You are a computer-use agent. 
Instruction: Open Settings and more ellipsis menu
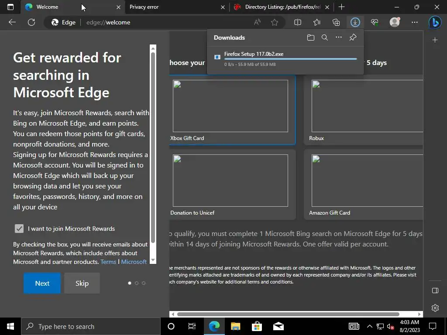[x=415, y=22]
